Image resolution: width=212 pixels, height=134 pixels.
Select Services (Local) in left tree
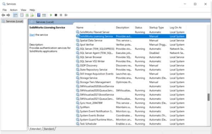15,22
